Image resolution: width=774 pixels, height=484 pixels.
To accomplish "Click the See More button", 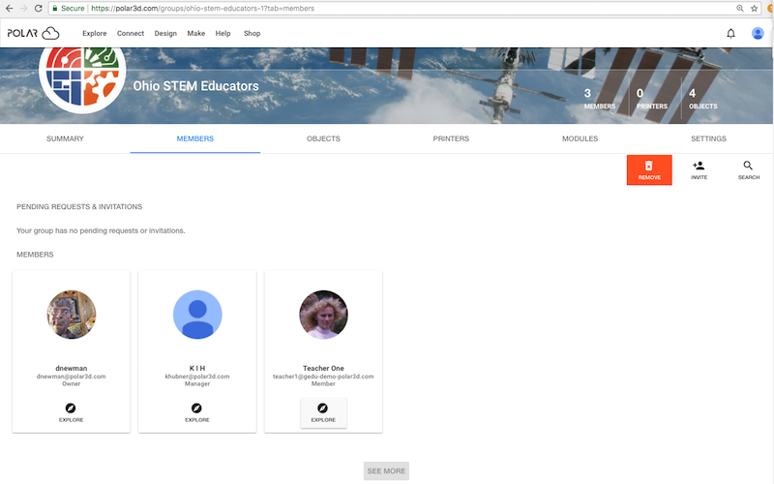I will (386, 471).
